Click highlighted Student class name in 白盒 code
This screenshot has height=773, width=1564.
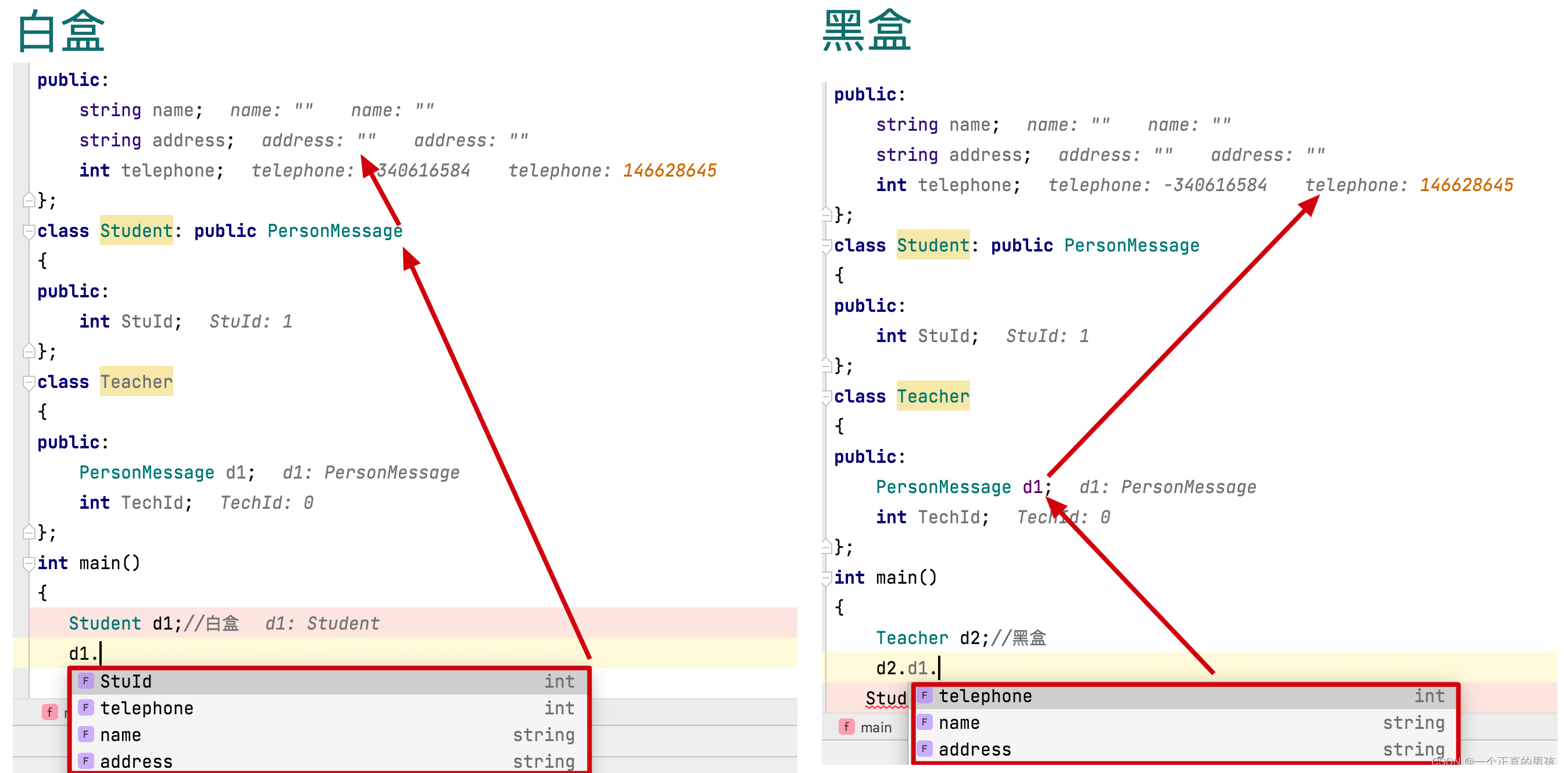pos(136,231)
